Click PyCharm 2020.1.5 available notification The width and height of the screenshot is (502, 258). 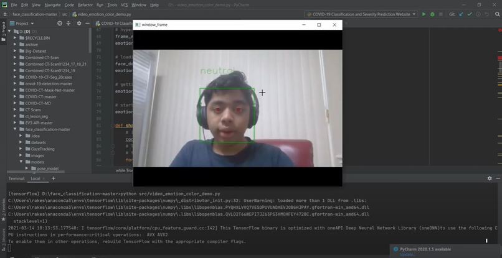425,249
